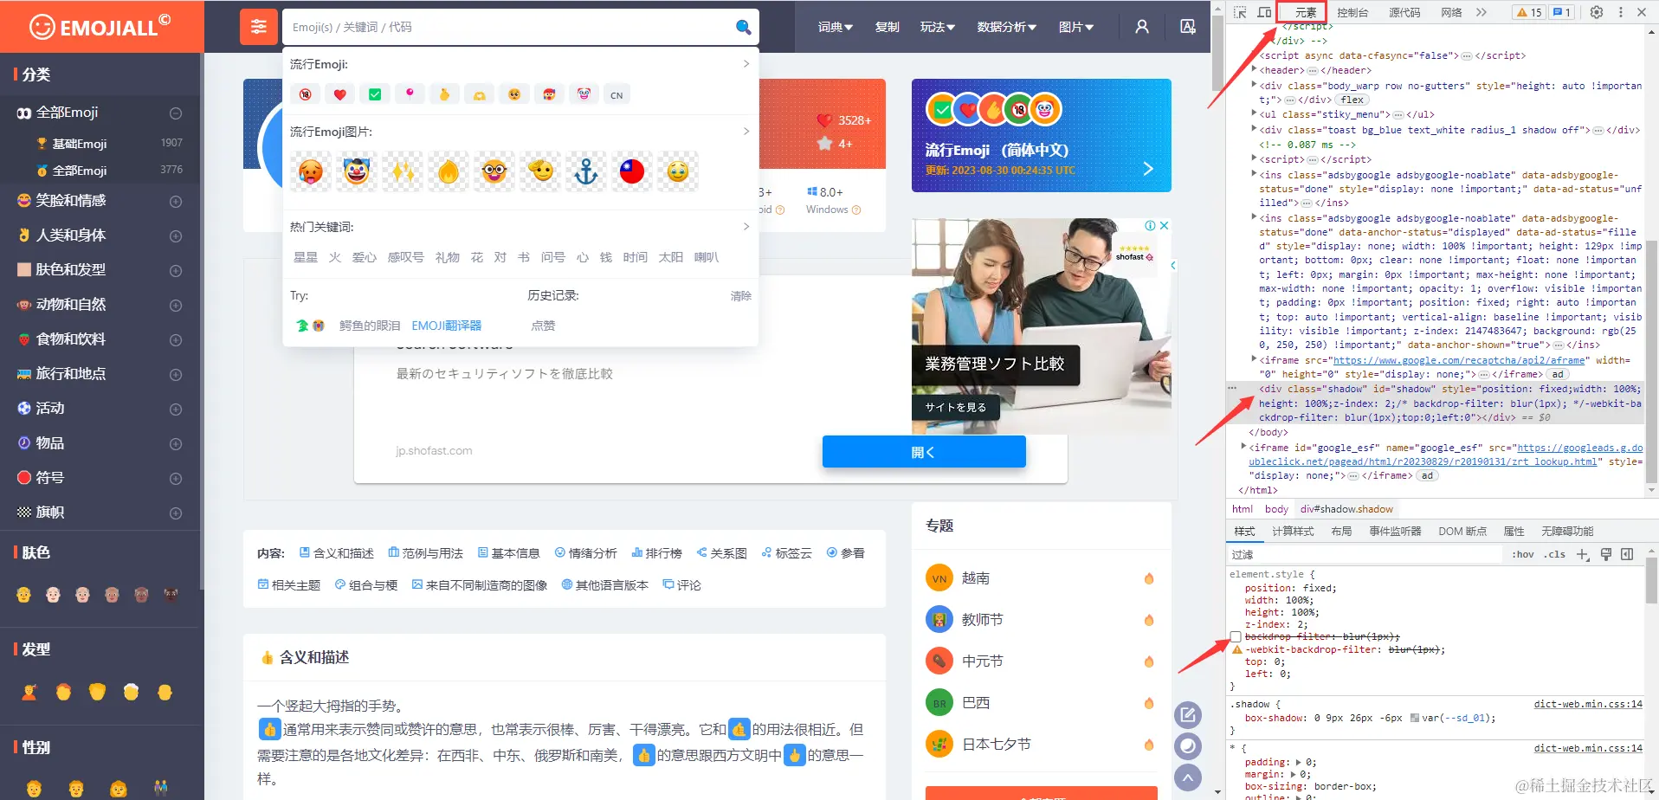Viewport: 1659px width, 800px height.
Task: Click the language translate icon in header
Action: tap(1188, 27)
